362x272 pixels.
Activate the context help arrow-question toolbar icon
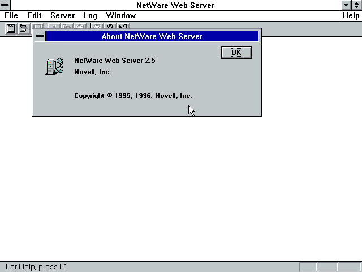123,26
